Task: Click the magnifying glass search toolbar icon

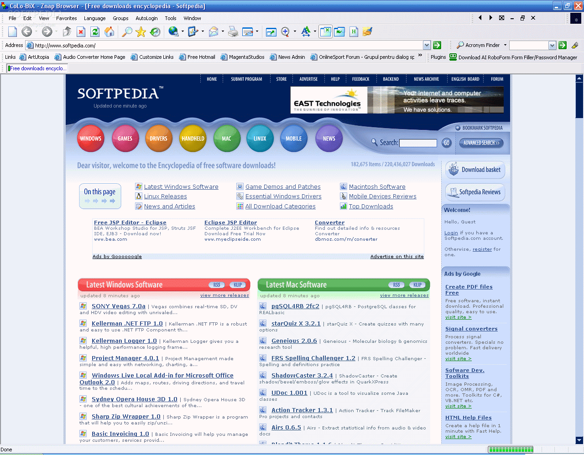Action: click(x=127, y=31)
